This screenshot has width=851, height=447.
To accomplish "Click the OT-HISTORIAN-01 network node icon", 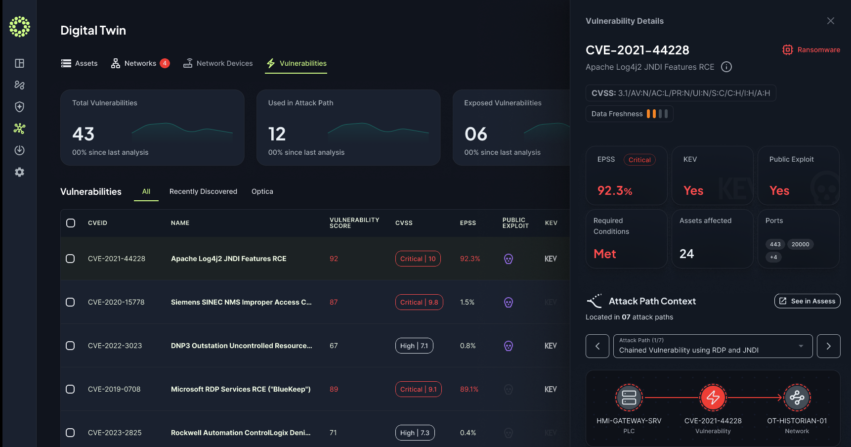I will 797,398.
